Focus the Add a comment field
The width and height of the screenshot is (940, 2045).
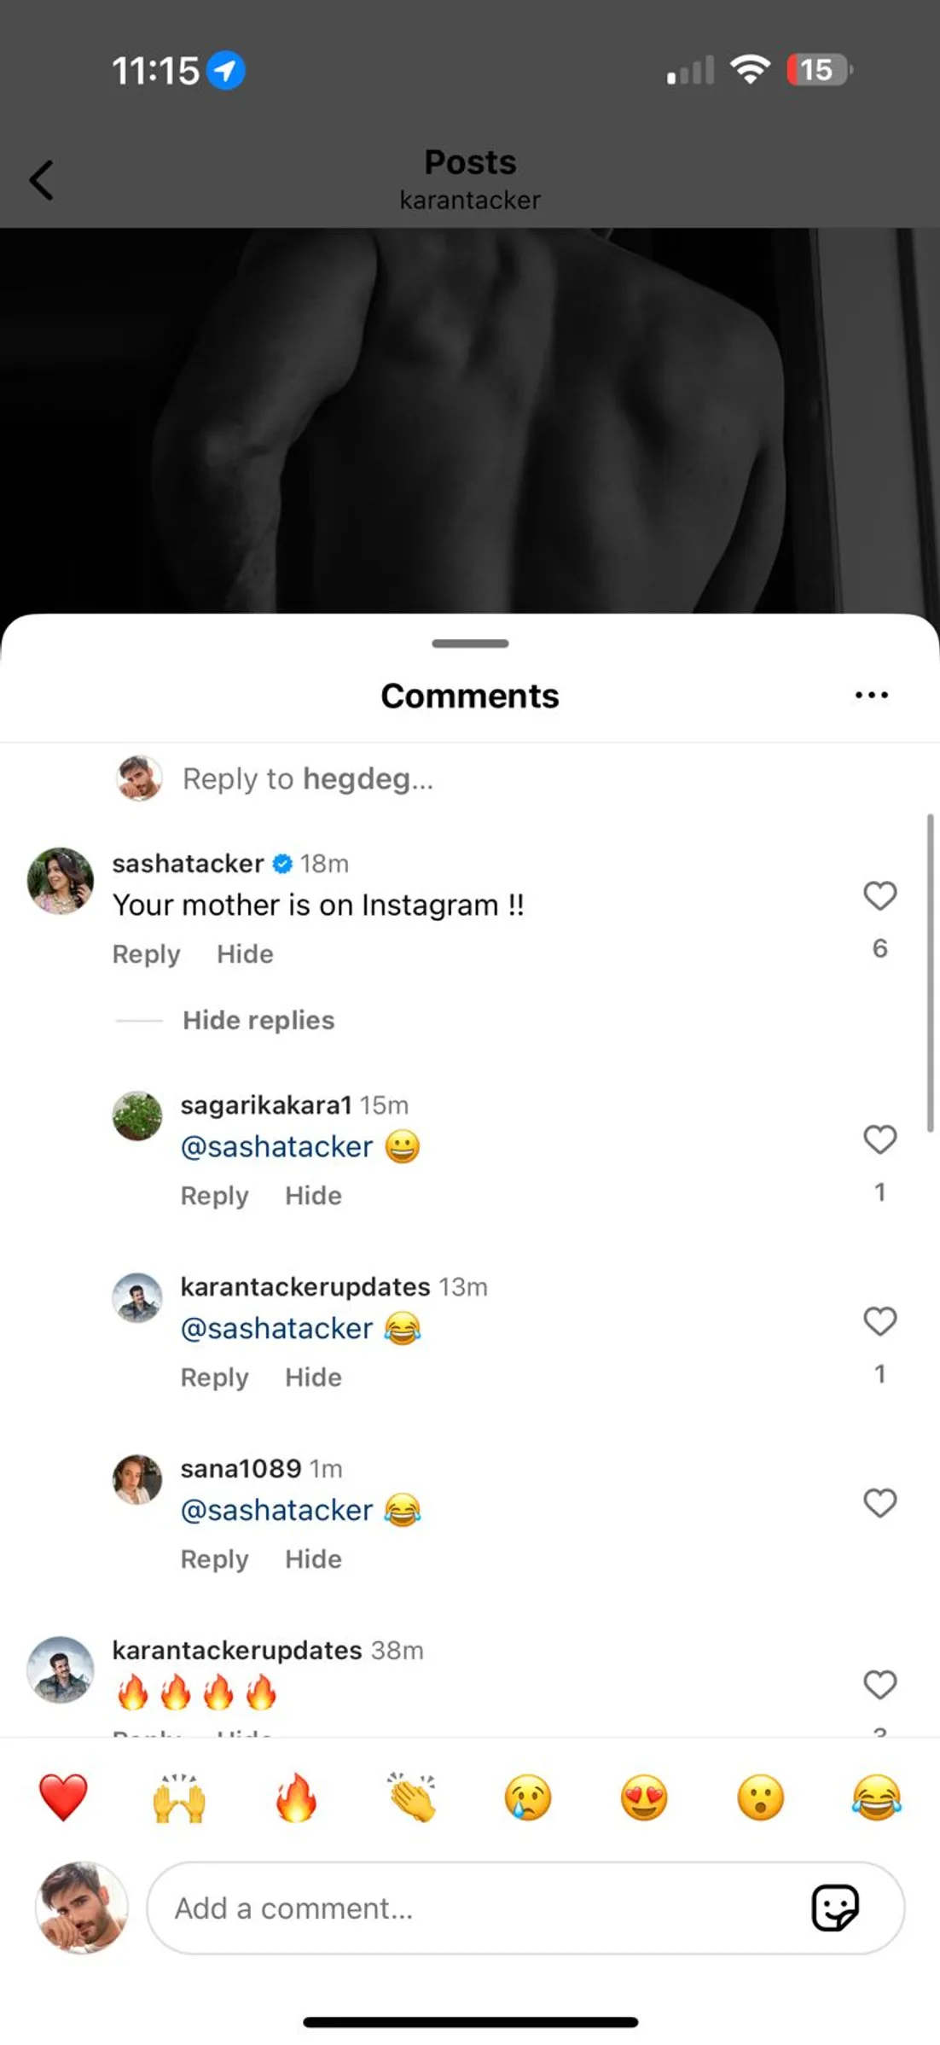click(x=478, y=1908)
